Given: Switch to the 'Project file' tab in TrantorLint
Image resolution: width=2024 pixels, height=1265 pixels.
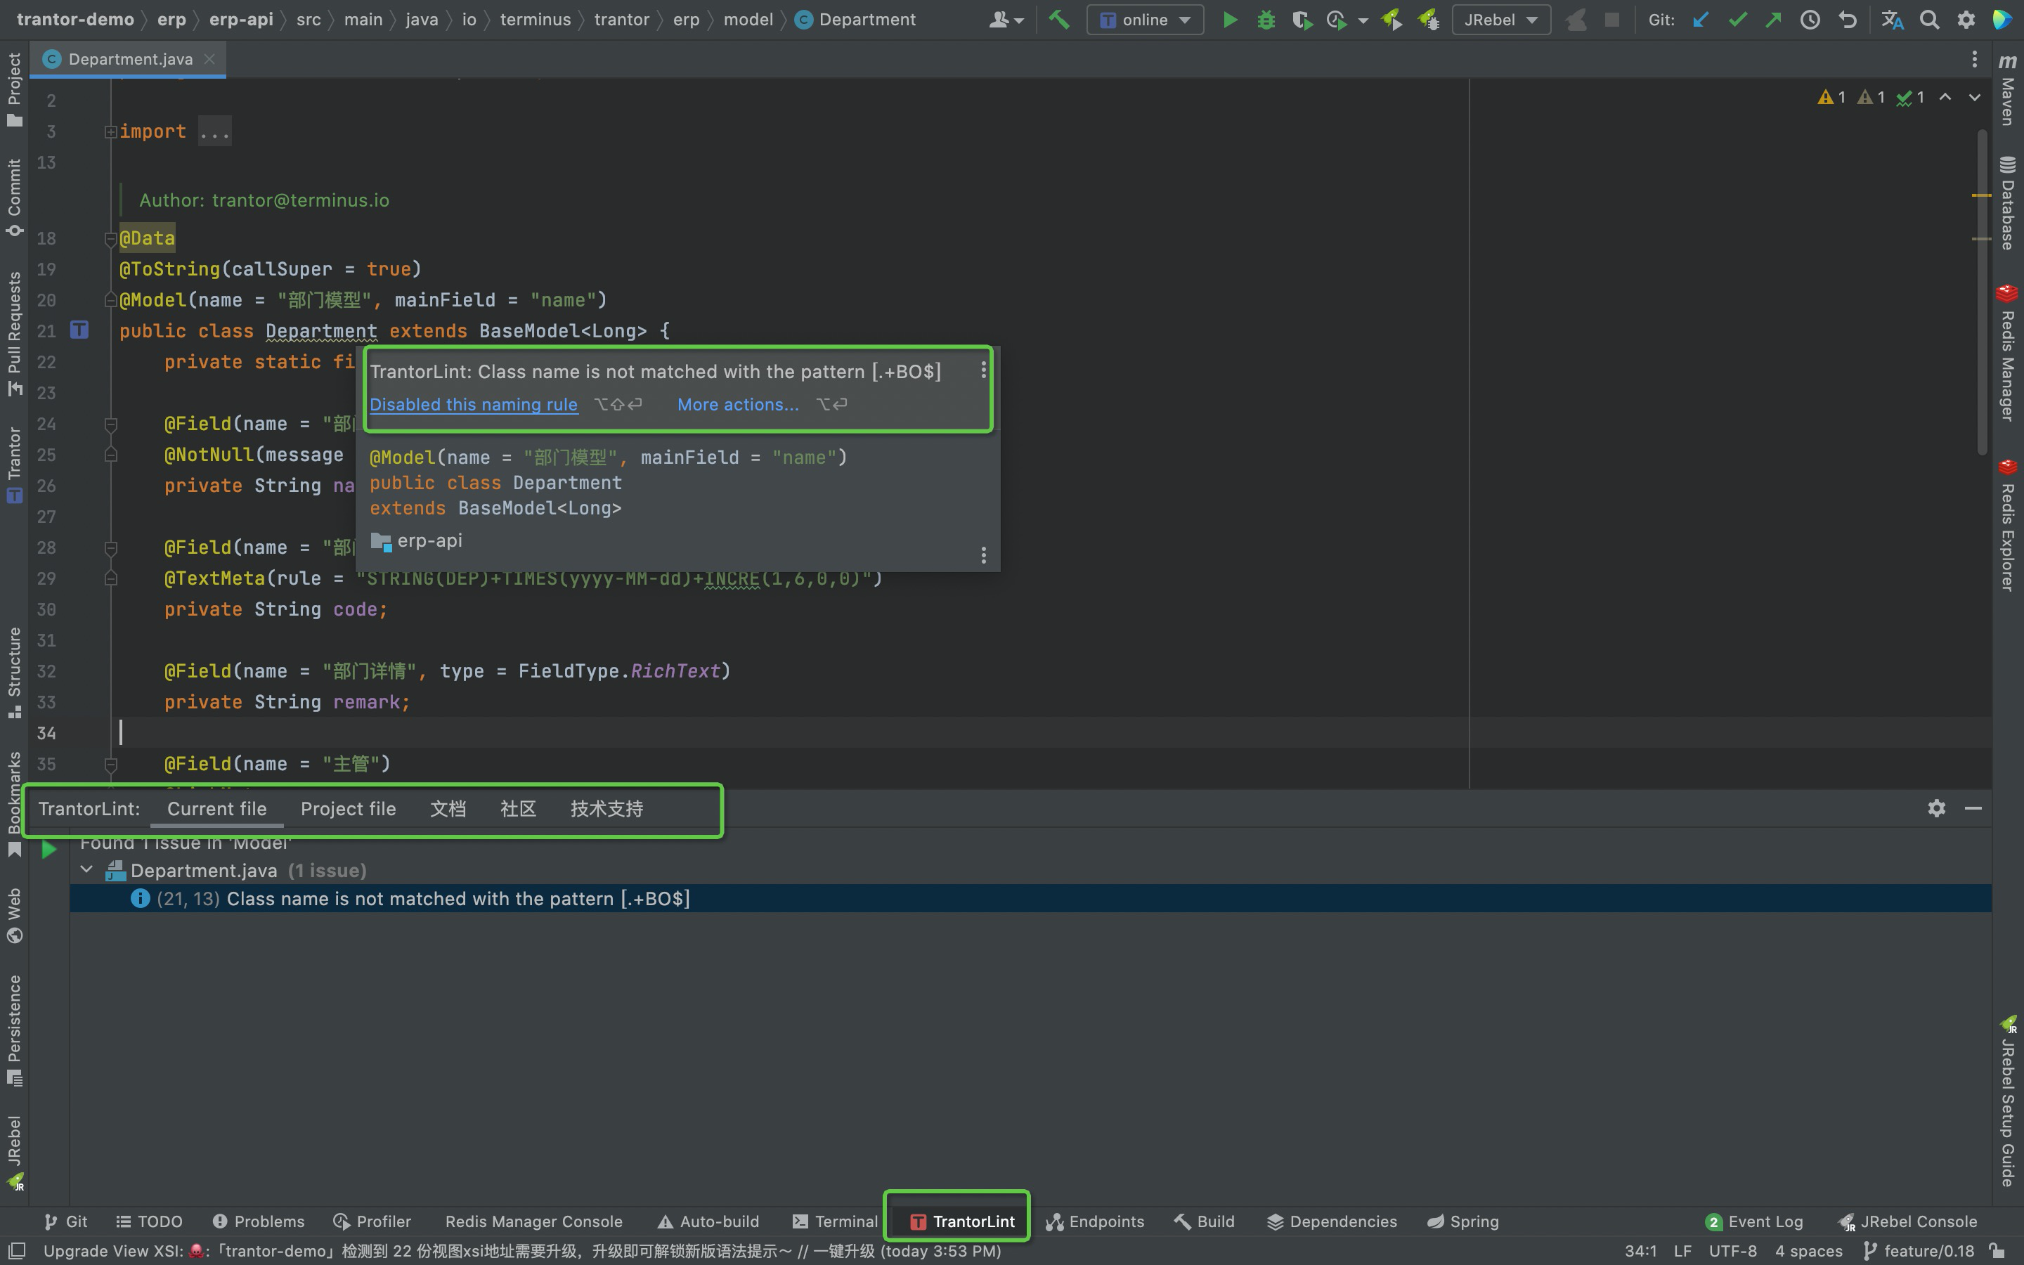Looking at the screenshot, I should pyautogui.click(x=348, y=808).
